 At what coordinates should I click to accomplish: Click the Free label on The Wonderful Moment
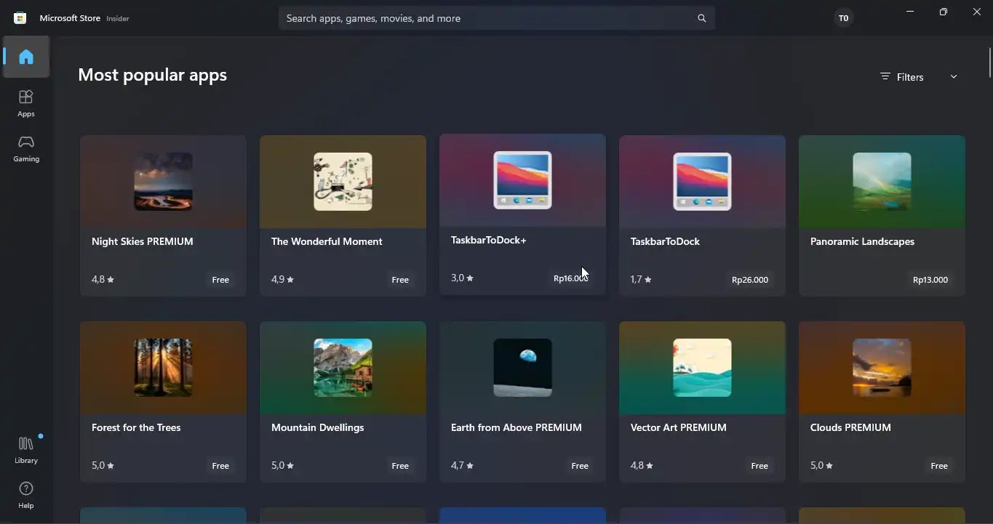pyautogui.click(x=400, y=280)
